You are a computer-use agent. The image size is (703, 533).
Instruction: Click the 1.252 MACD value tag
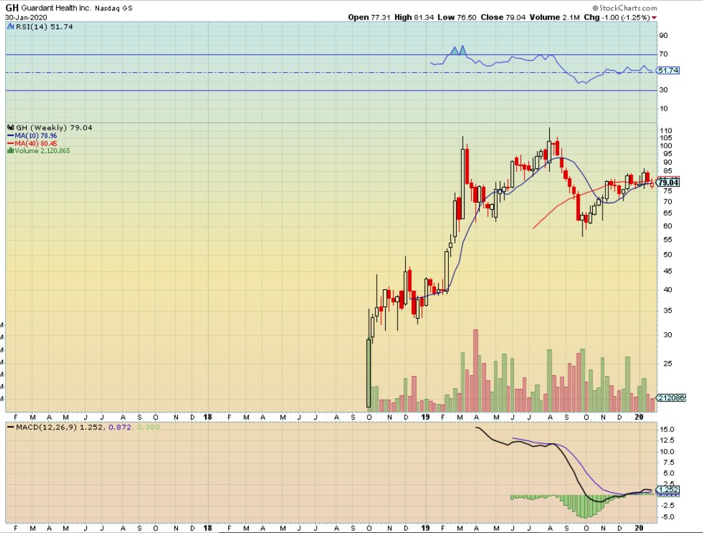tap(668, 489)
